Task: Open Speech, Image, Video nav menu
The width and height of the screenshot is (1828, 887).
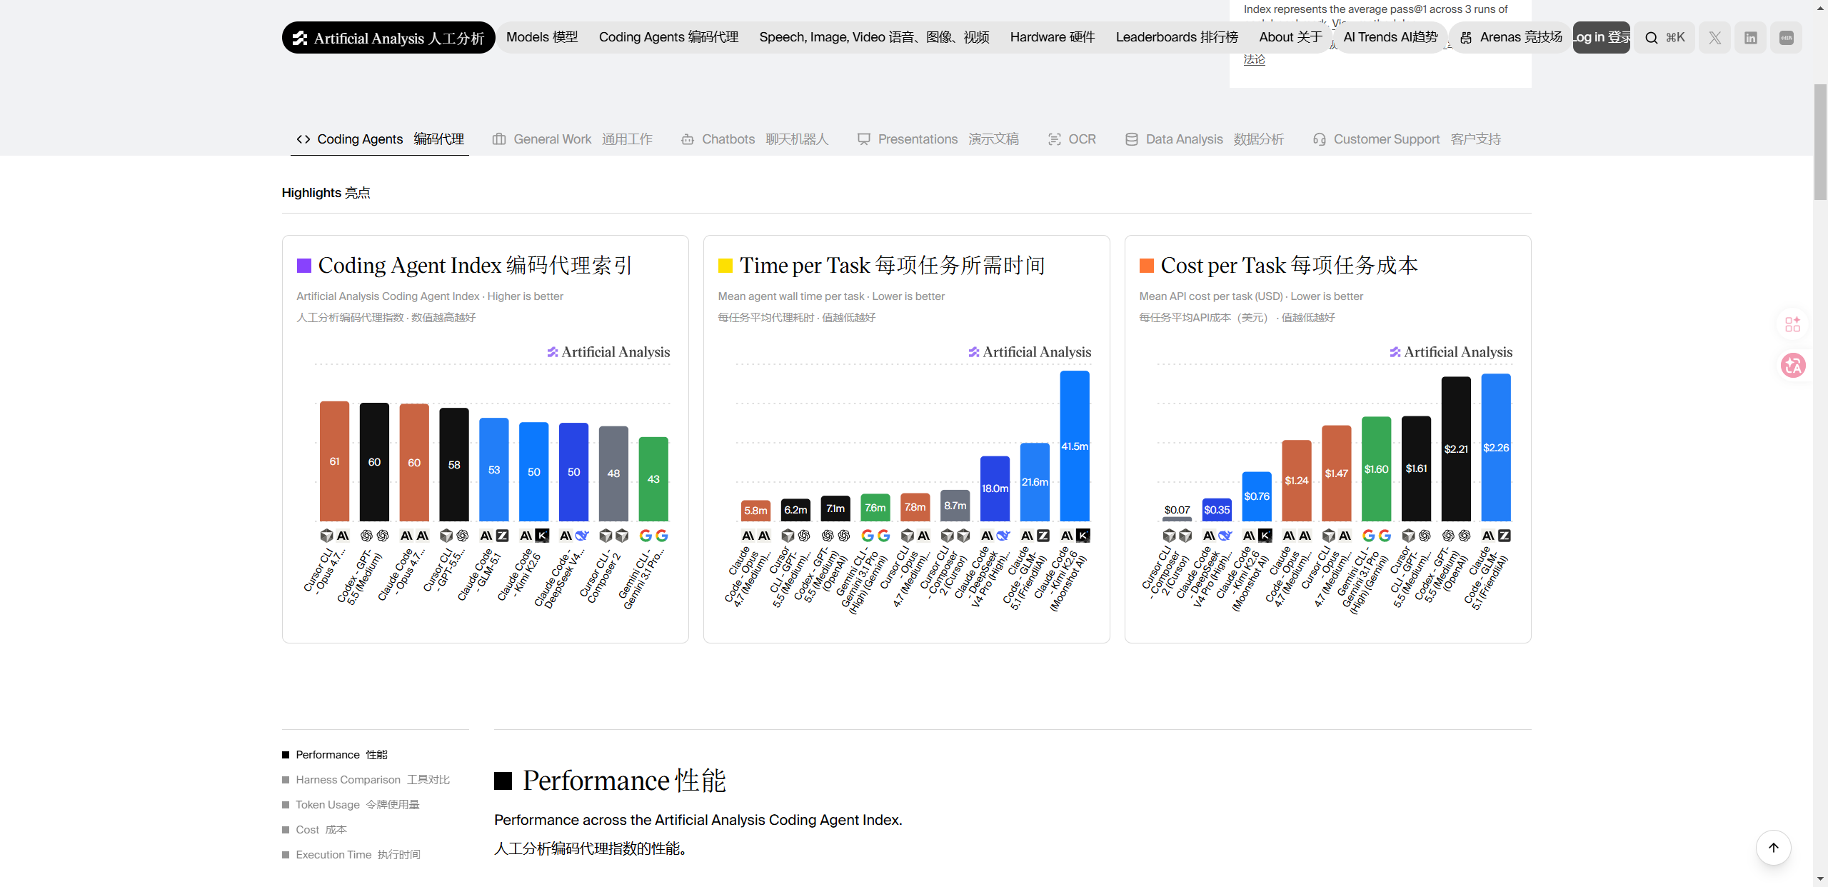Action: (x=874, y=37)
